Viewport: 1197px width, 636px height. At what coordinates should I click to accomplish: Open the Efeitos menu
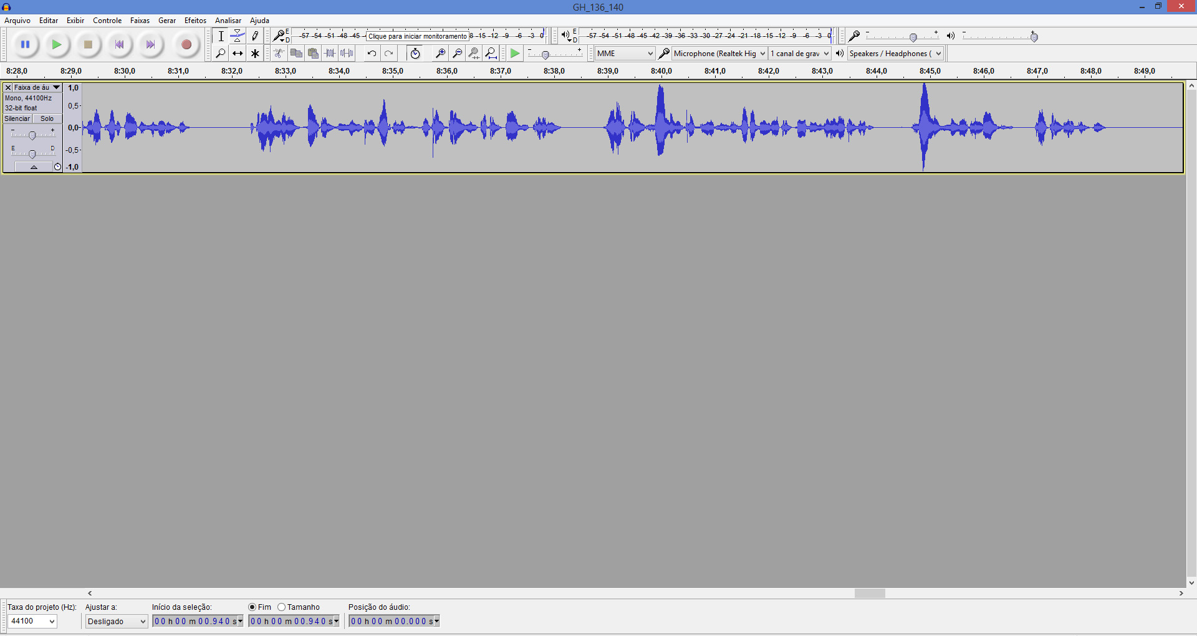195,21
